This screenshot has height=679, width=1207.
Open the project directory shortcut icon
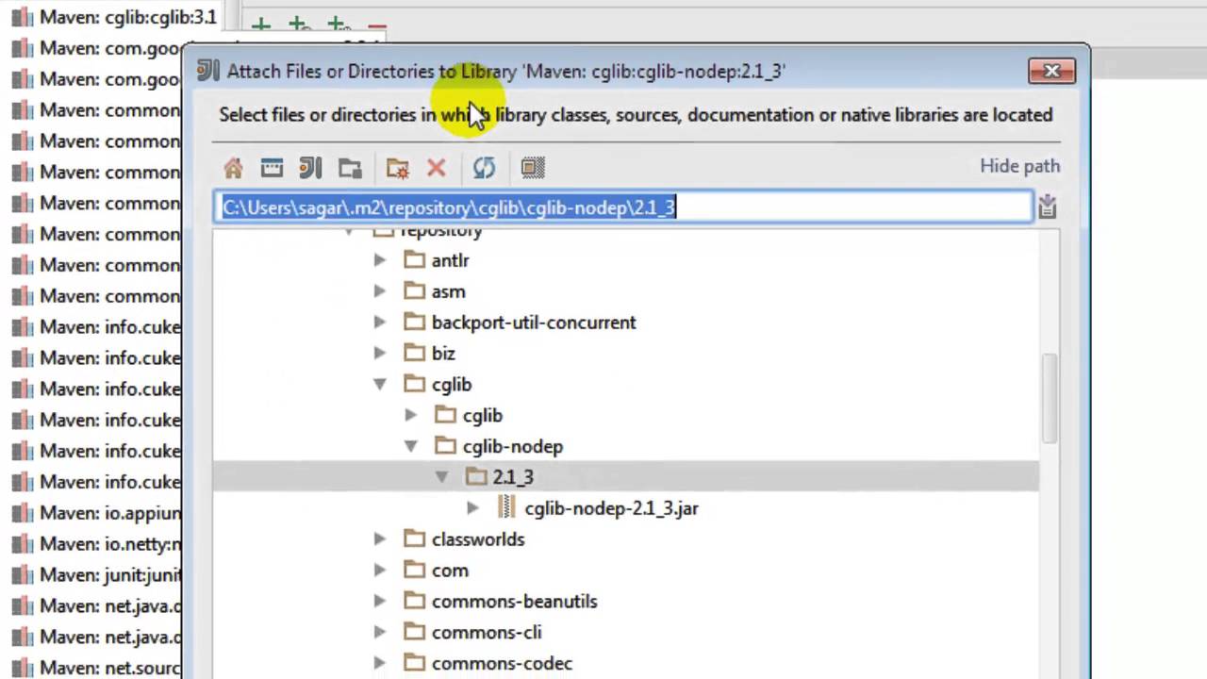point(310,168)
